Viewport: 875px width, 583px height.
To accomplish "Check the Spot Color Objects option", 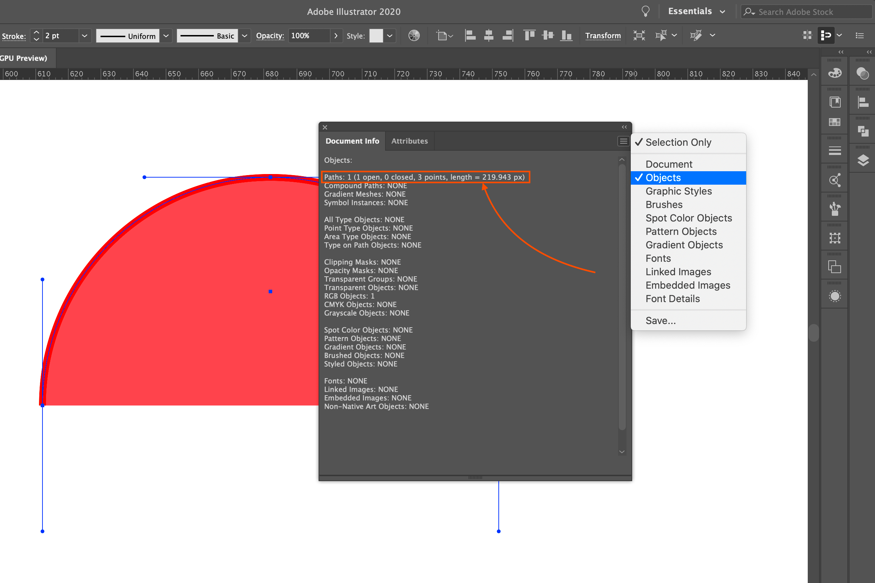I will 688,218.
